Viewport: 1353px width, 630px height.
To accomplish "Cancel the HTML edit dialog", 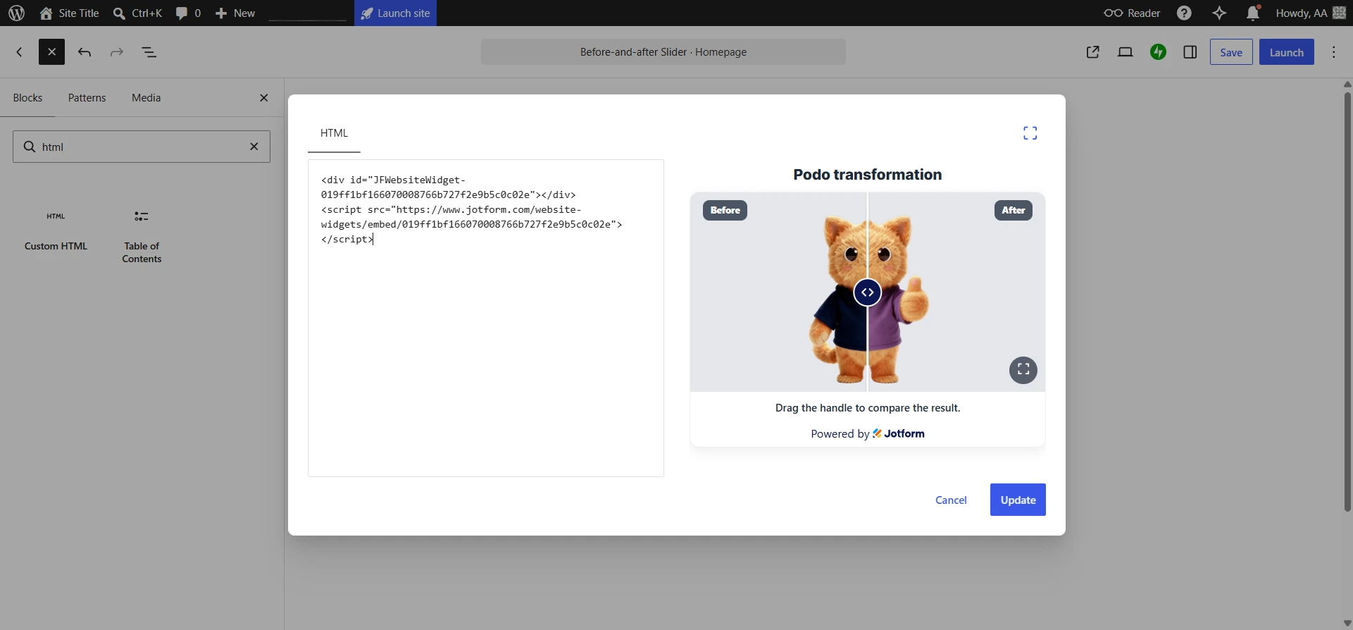I will pos(951,500).
